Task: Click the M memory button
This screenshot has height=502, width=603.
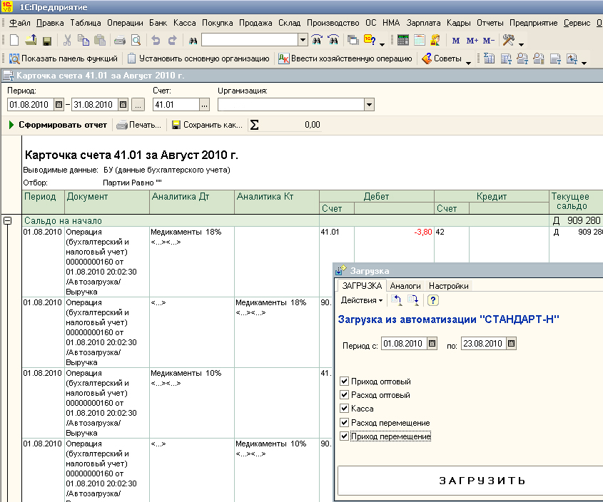Action: 456,41
